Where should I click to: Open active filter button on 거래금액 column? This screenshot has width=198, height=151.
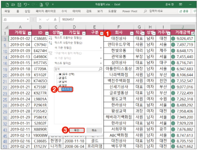[x=193, y=33]
